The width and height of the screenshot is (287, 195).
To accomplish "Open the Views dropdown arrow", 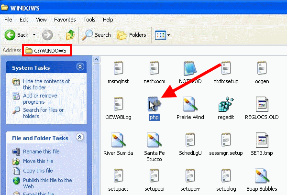I will 168,35.
